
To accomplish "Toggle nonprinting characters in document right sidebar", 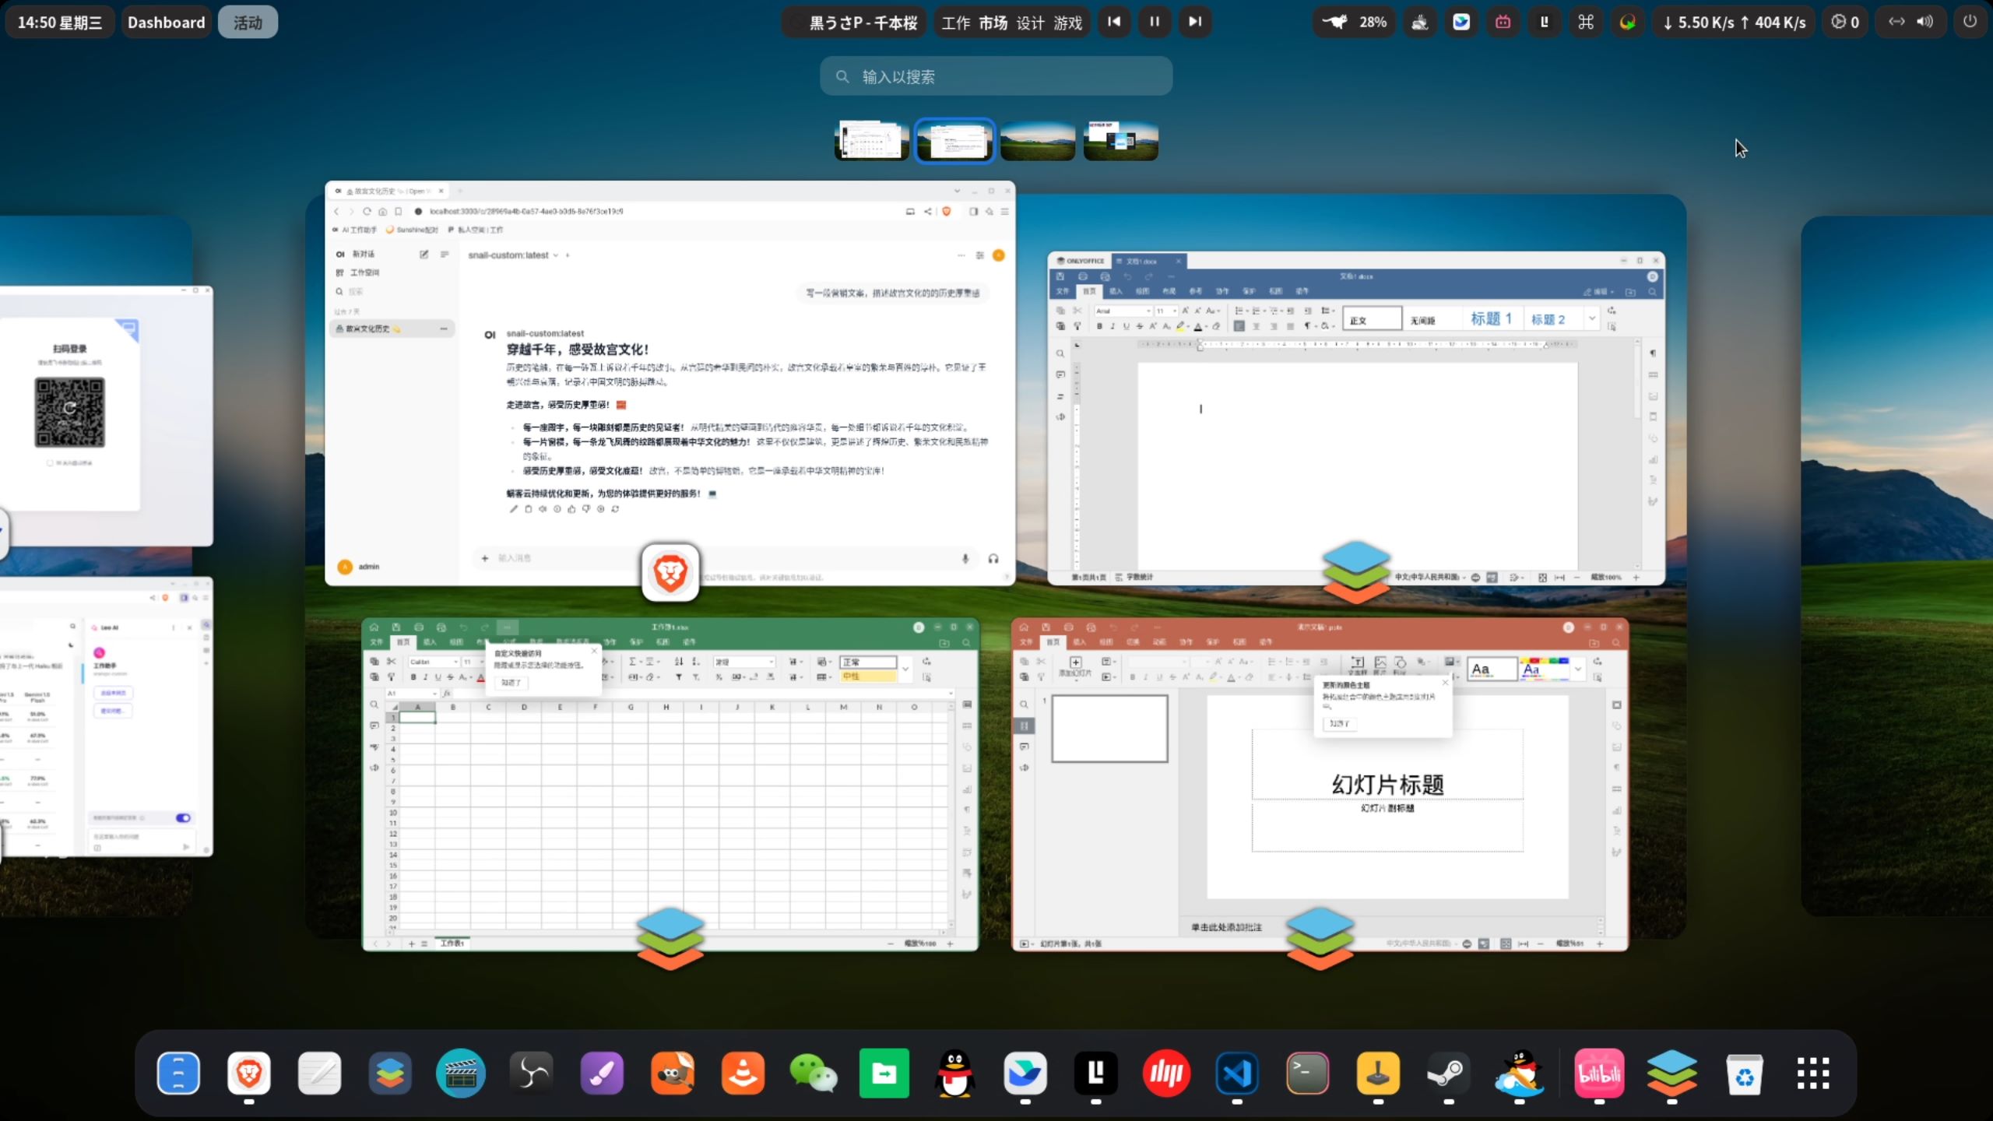I will point(1652,353).
